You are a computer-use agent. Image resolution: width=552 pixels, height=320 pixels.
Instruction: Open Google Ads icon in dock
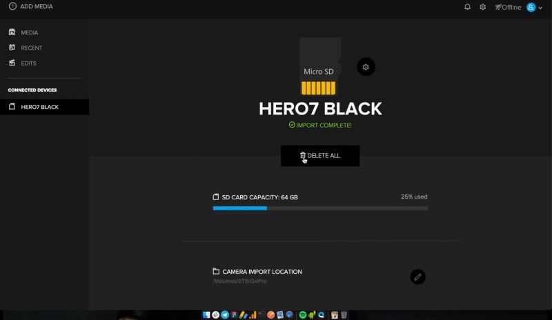point(244,314)
